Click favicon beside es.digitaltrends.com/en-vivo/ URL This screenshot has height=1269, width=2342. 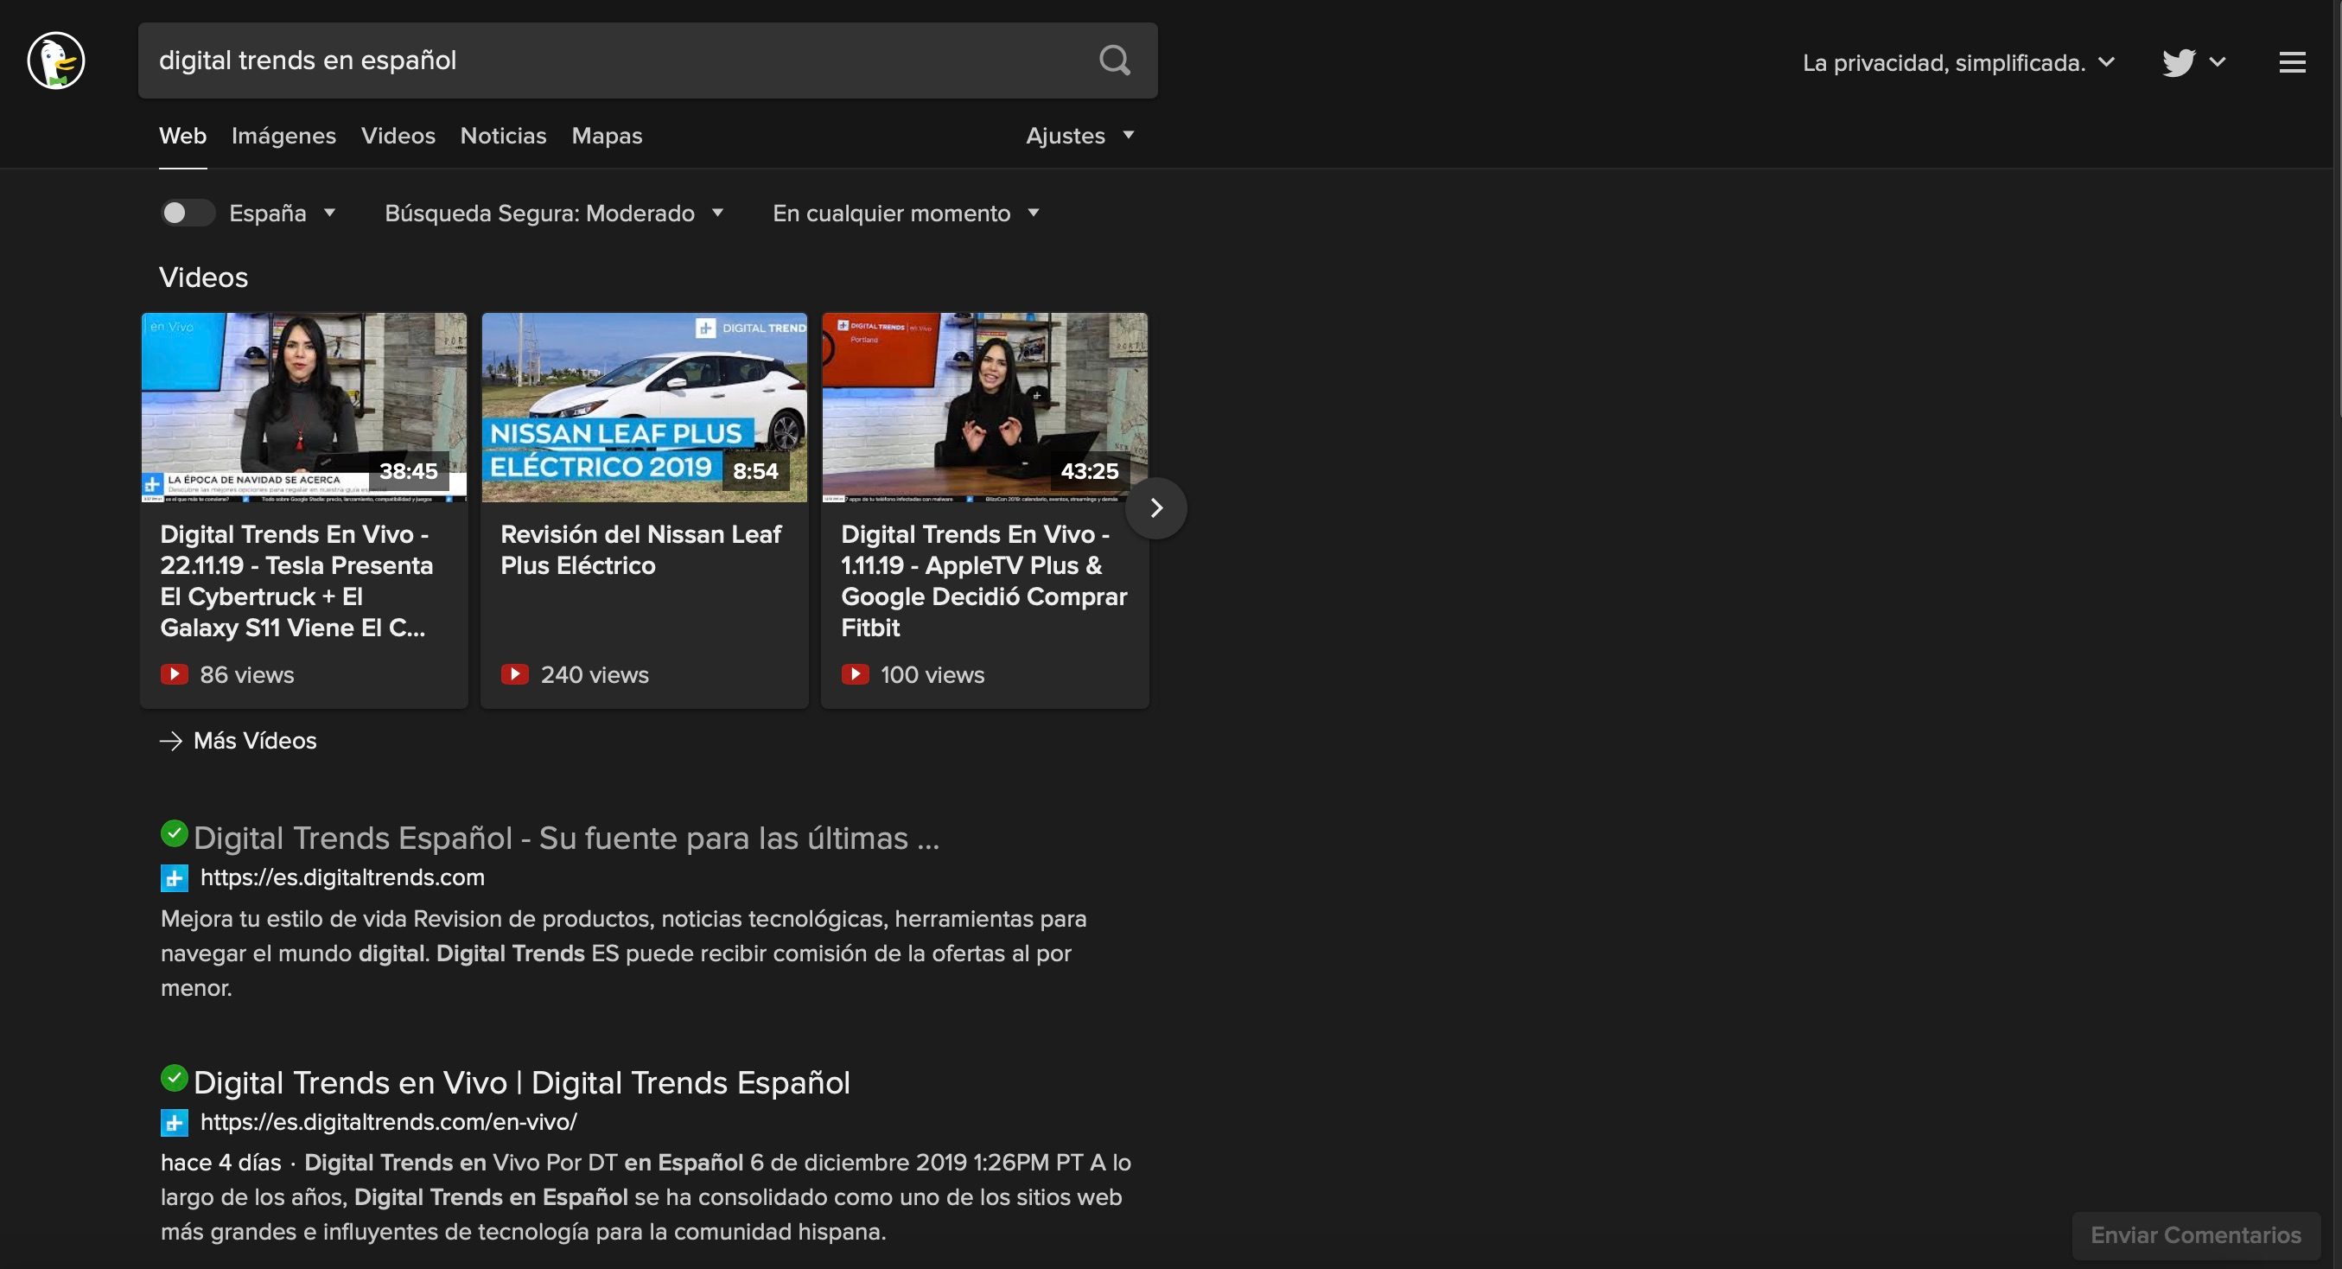point(175,1123)
